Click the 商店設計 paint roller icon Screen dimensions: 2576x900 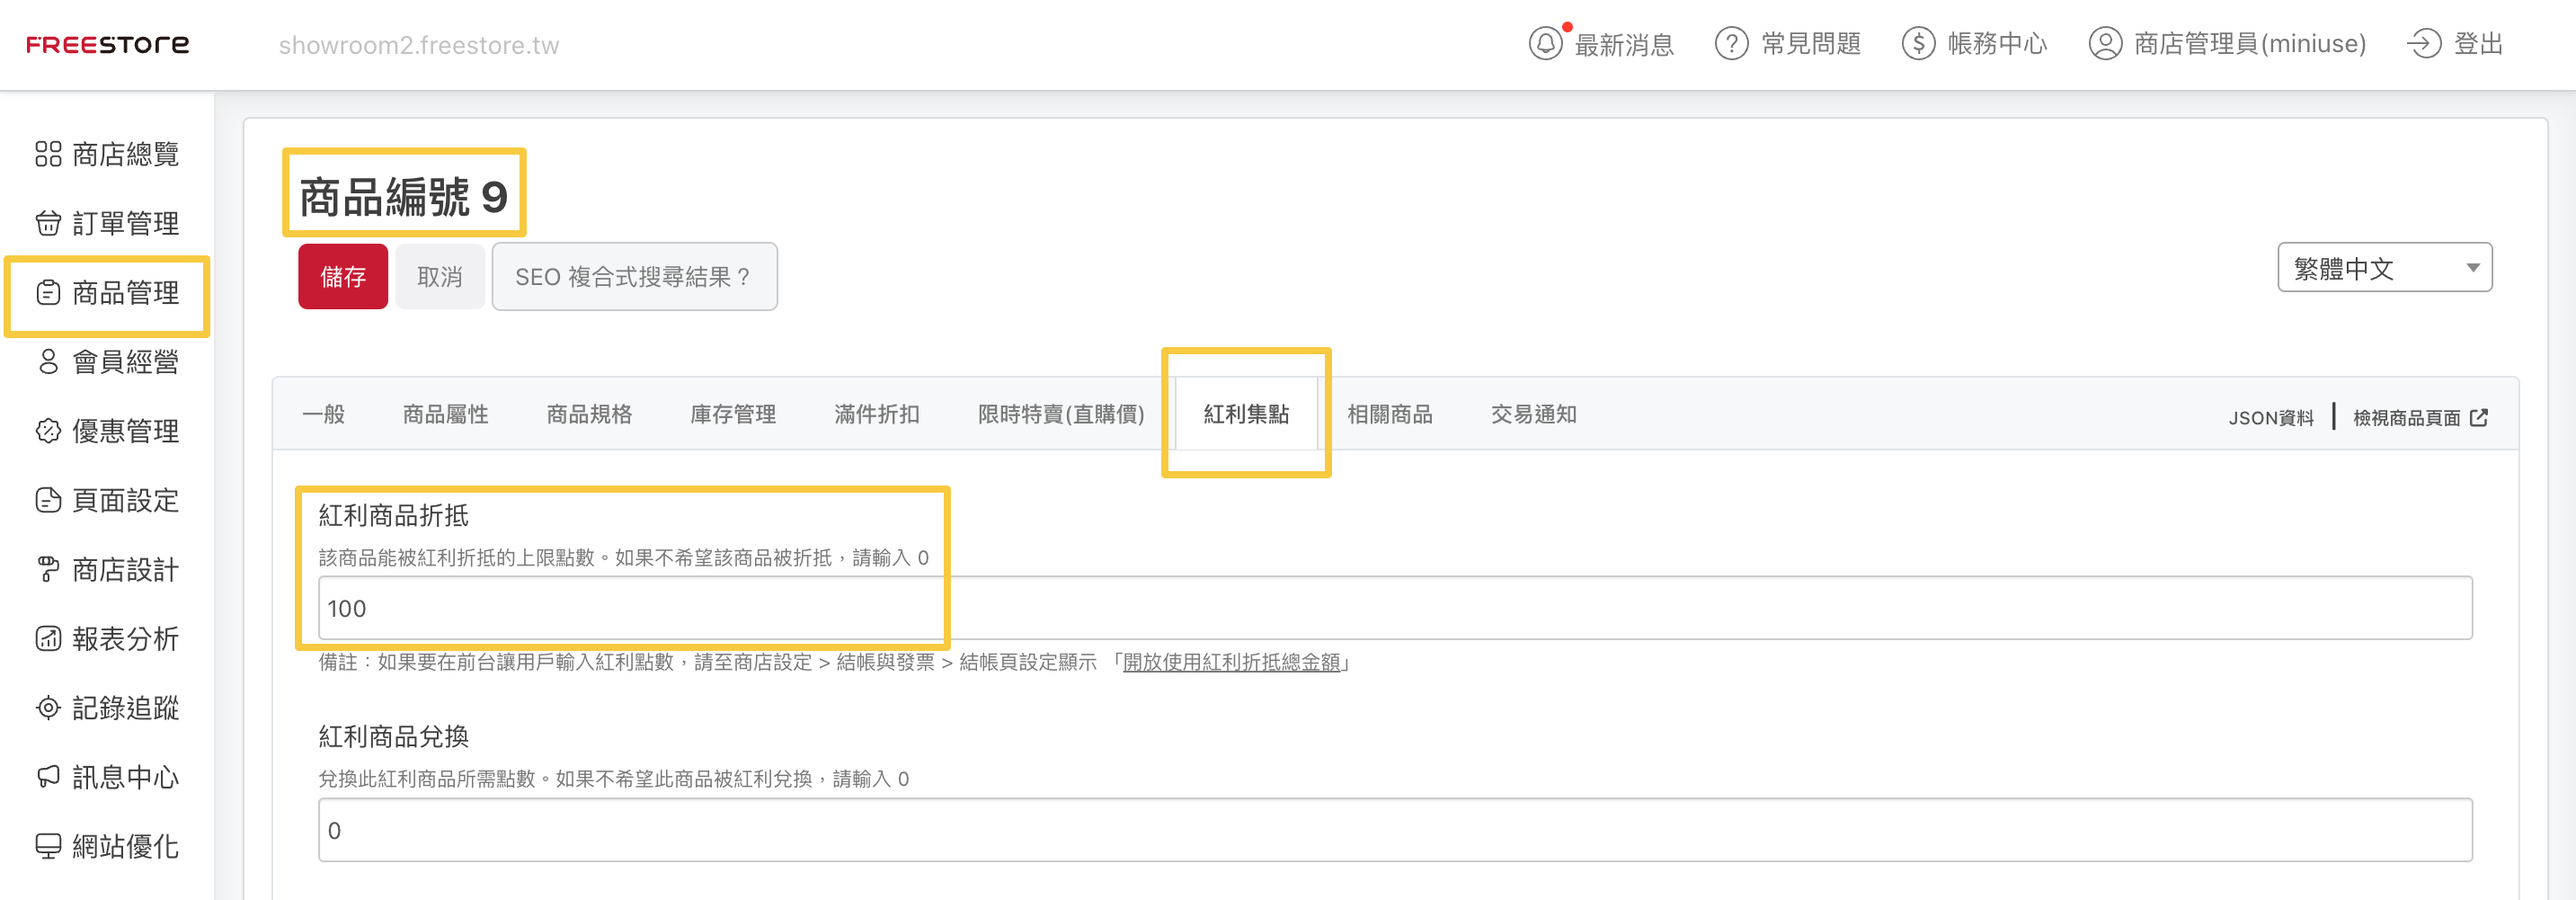coord(48,569)
